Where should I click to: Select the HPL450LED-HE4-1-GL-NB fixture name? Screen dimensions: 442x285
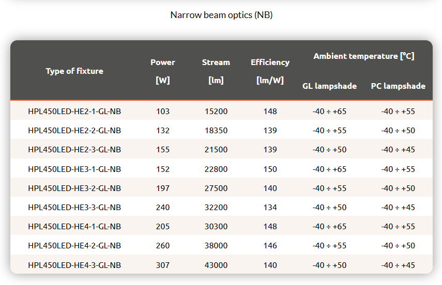74,227
